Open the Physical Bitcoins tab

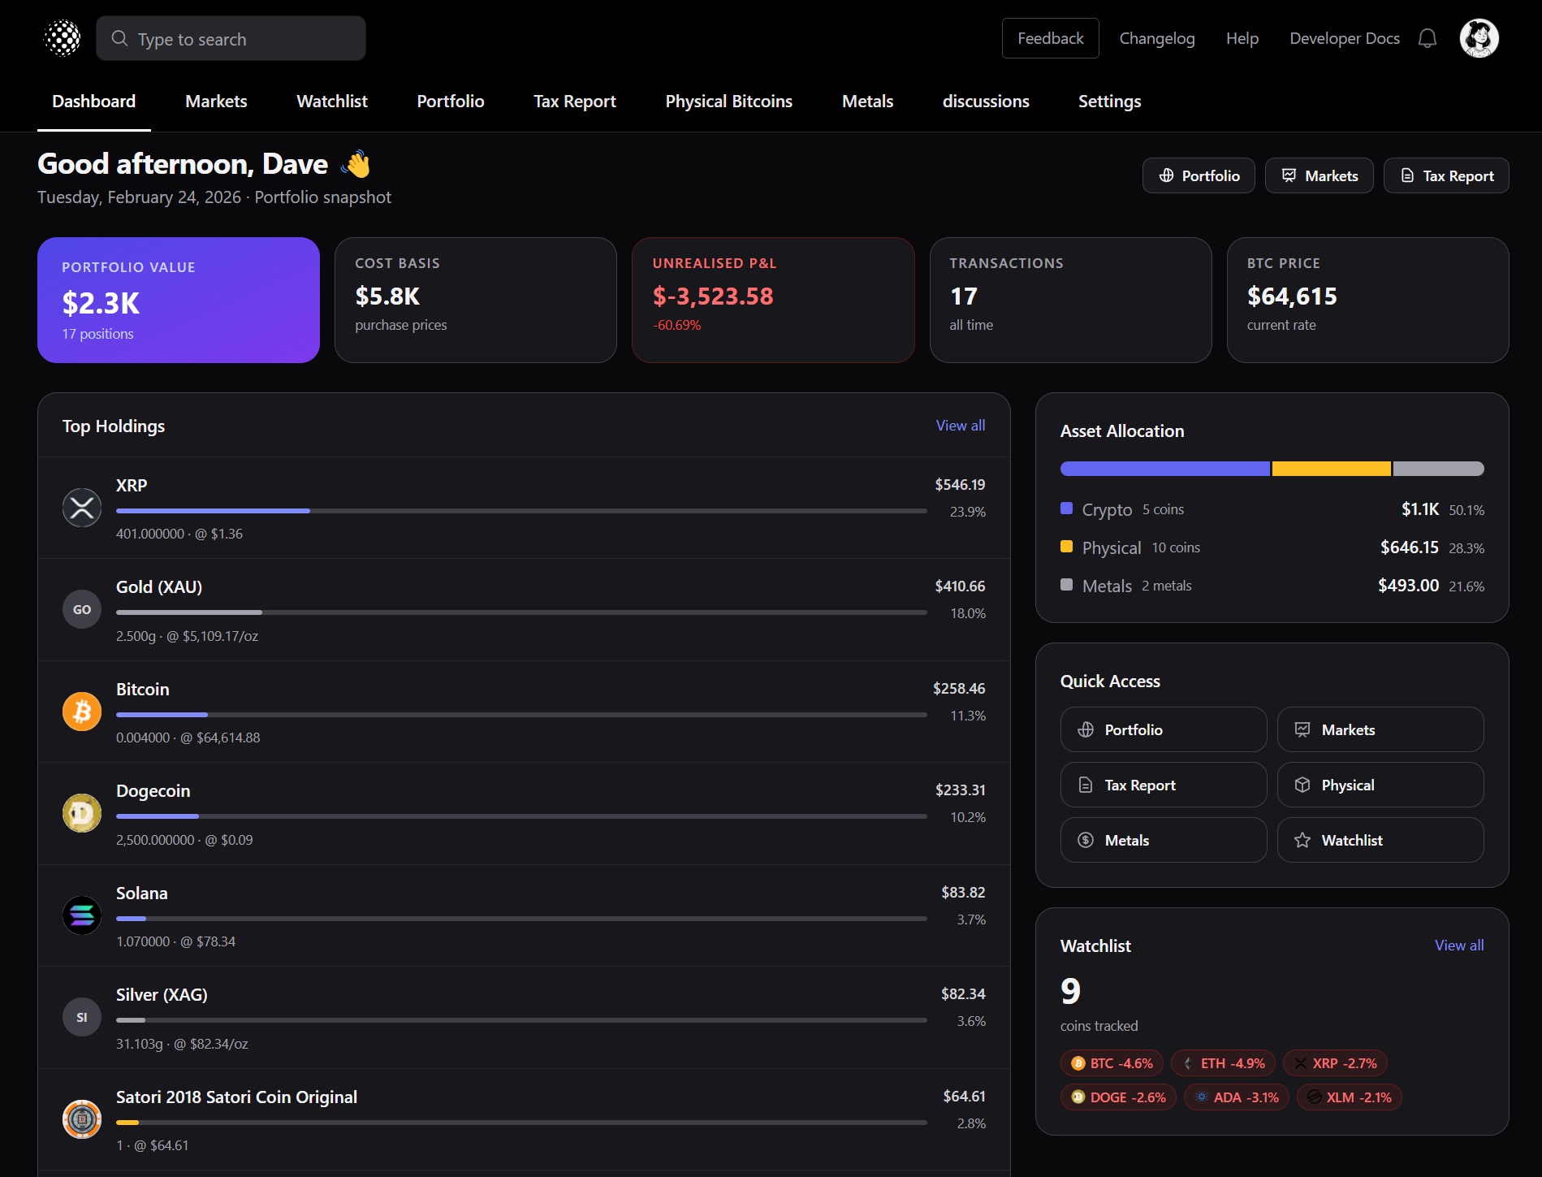(728, 102)
